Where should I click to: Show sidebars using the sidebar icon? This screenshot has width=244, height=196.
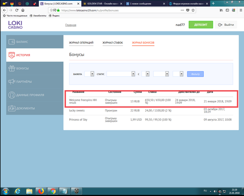pos(227,10)
